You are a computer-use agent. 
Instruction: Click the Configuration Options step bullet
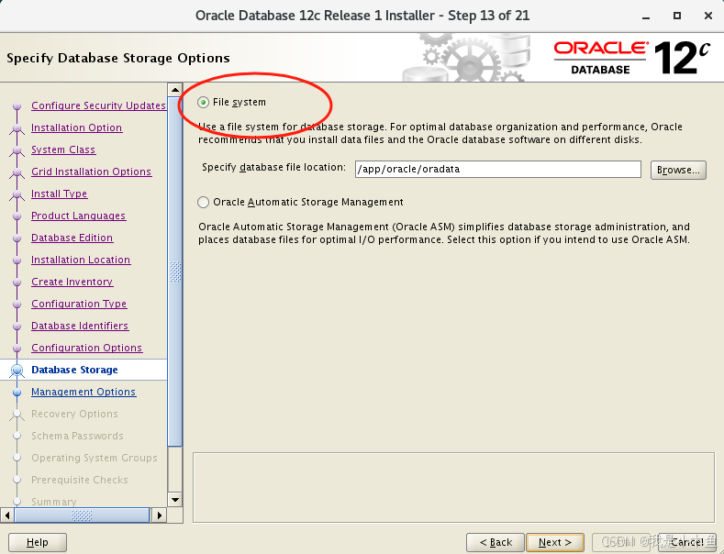pyautogui.click(x=17, y=349)
